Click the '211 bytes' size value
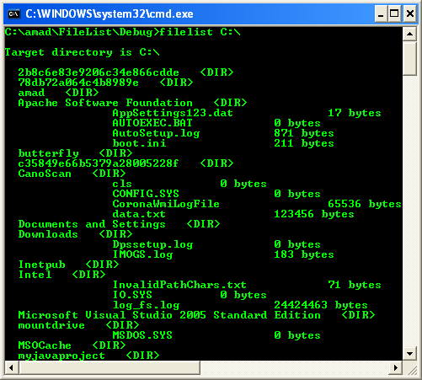 [304, 143]
